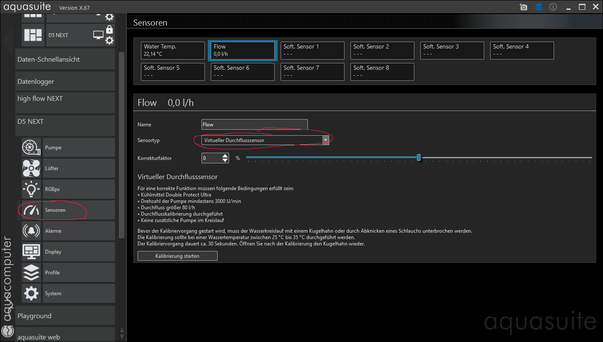Select the Soft. Sensor 7 tile

(x=313, y=71)
